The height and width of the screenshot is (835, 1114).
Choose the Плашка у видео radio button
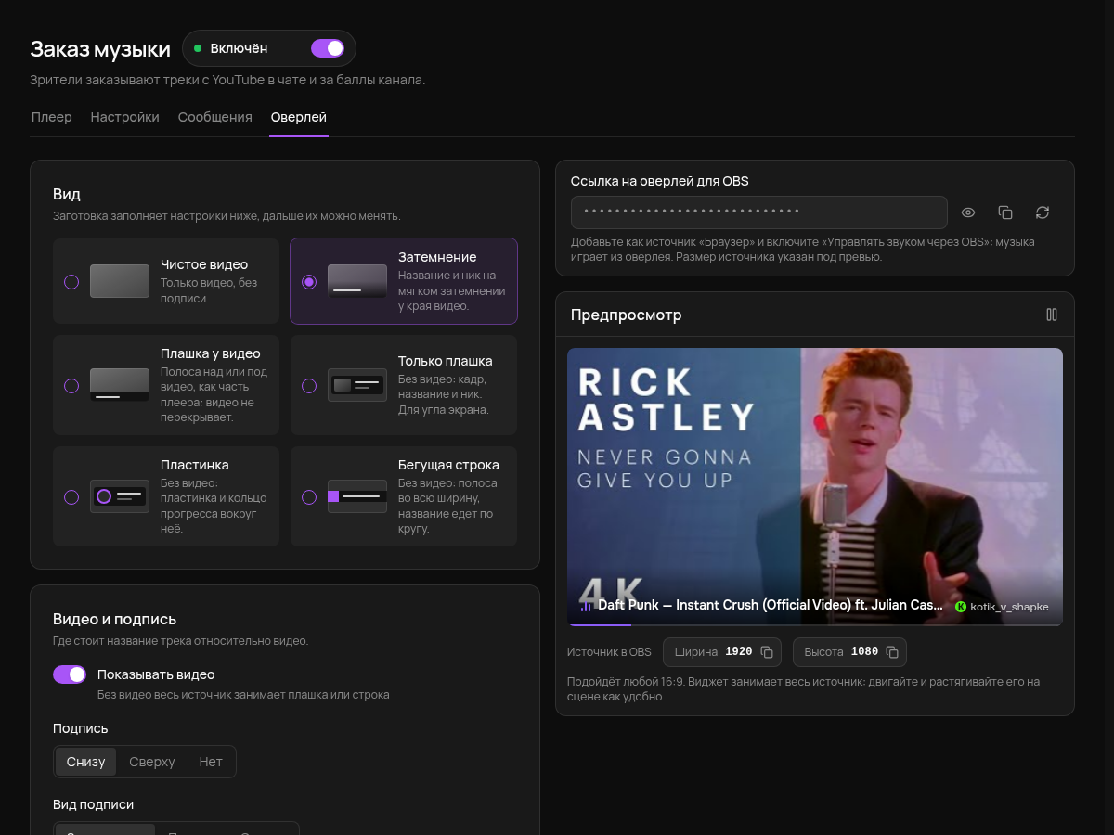(x=71, y=386)
